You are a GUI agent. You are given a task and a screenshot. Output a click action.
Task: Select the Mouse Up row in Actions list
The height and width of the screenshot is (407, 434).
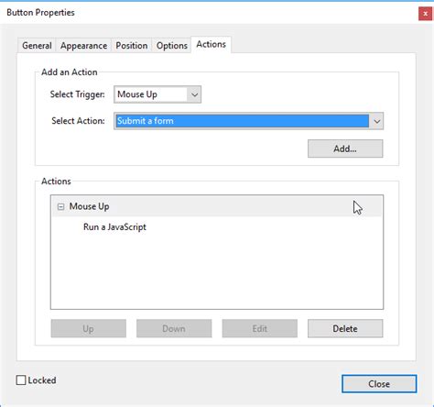(217, 206)
